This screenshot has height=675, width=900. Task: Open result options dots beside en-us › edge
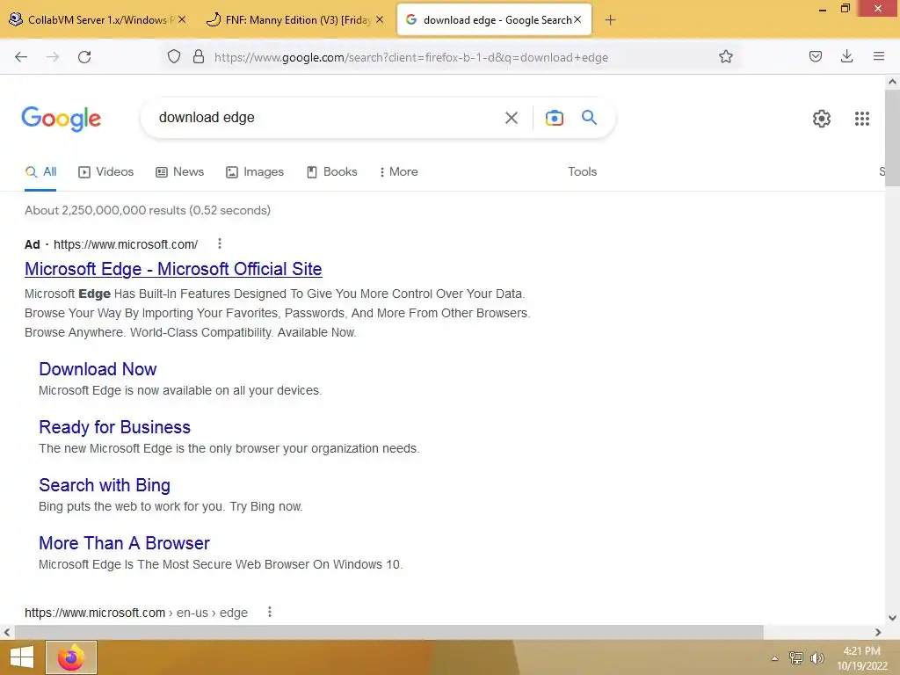(x=269, y=612)
